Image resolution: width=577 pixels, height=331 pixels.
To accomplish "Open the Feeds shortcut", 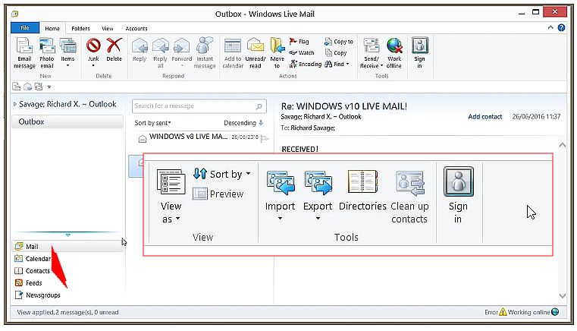I will 28,283.
